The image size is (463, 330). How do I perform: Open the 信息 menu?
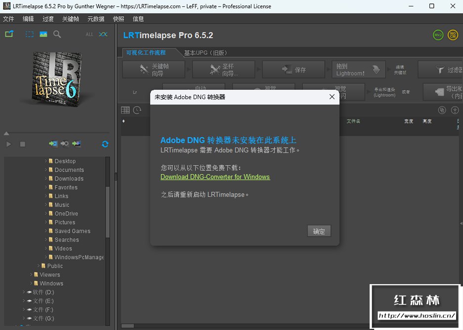click(x=138, y=19)
